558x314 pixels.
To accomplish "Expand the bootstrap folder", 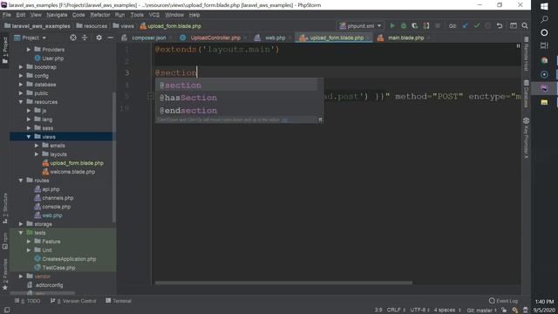I will point(21,67).
